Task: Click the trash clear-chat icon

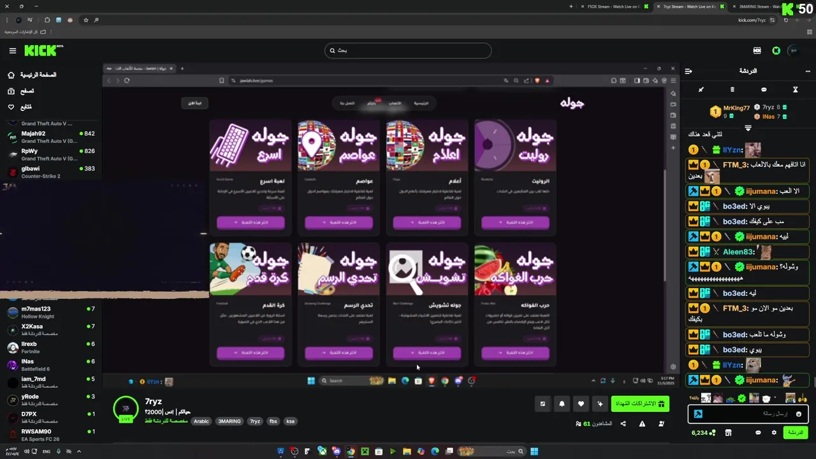Action: point(732,90)
